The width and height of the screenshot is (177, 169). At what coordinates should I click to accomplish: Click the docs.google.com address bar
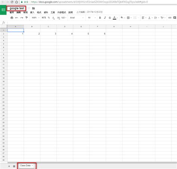[x=89, y=2]
